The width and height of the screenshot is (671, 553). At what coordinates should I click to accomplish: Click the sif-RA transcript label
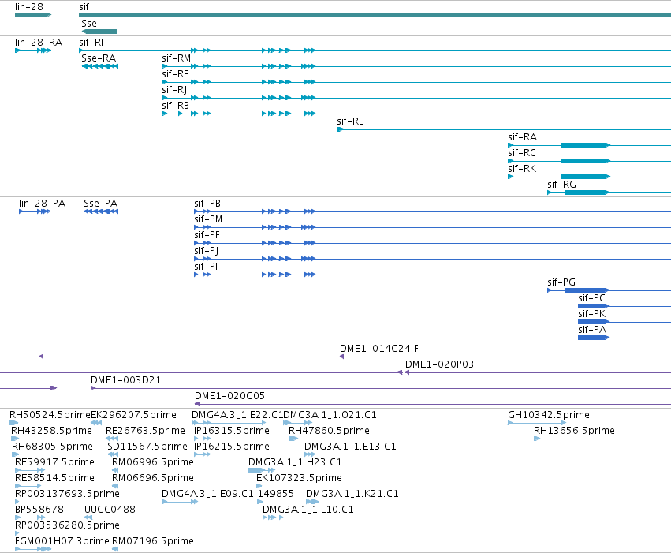click(x=522, y=137)
